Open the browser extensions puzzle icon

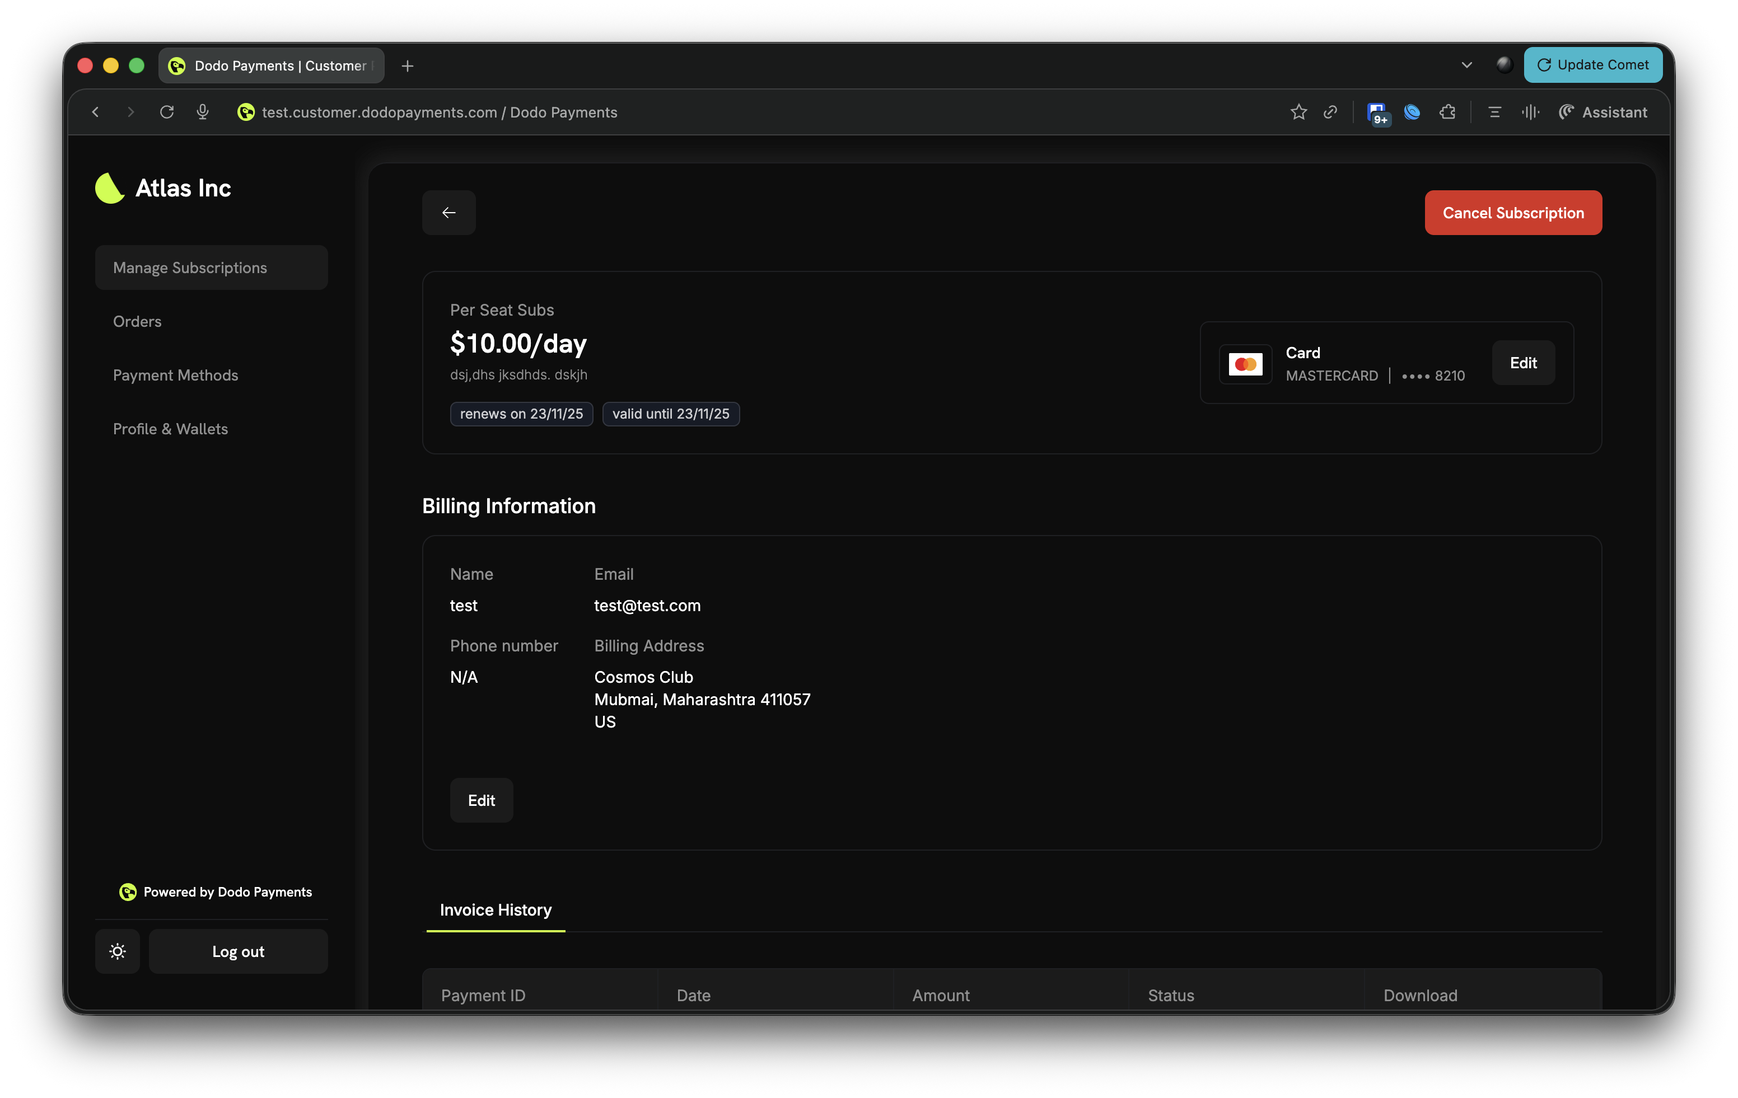(1447, 112)
